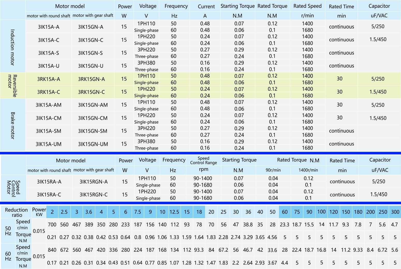Select the 3RK15A-C model cell
Image resolution: width=401 pixels, height=269 pixels.
(49, 92)
